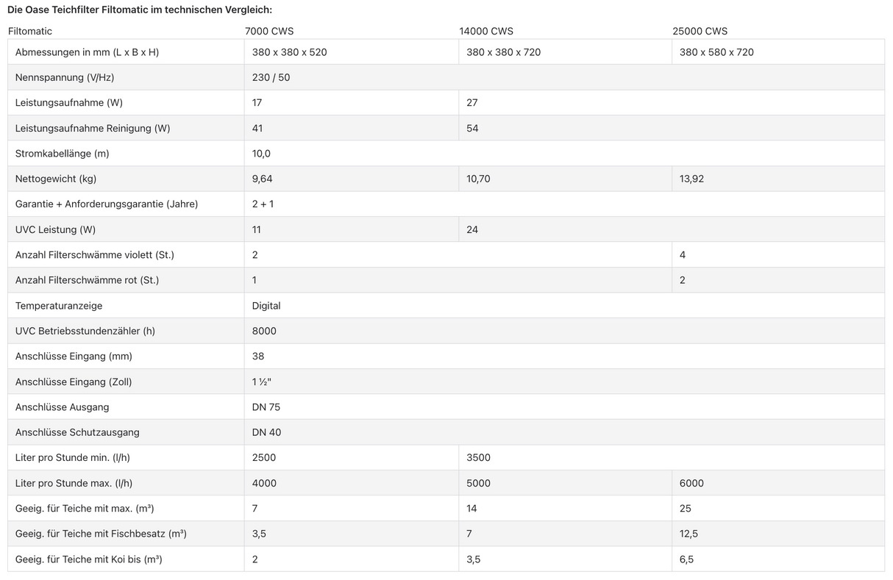Click the Fischbesatz value 12,5
Screen dimensions: 893x580
(x=689, y=534)
